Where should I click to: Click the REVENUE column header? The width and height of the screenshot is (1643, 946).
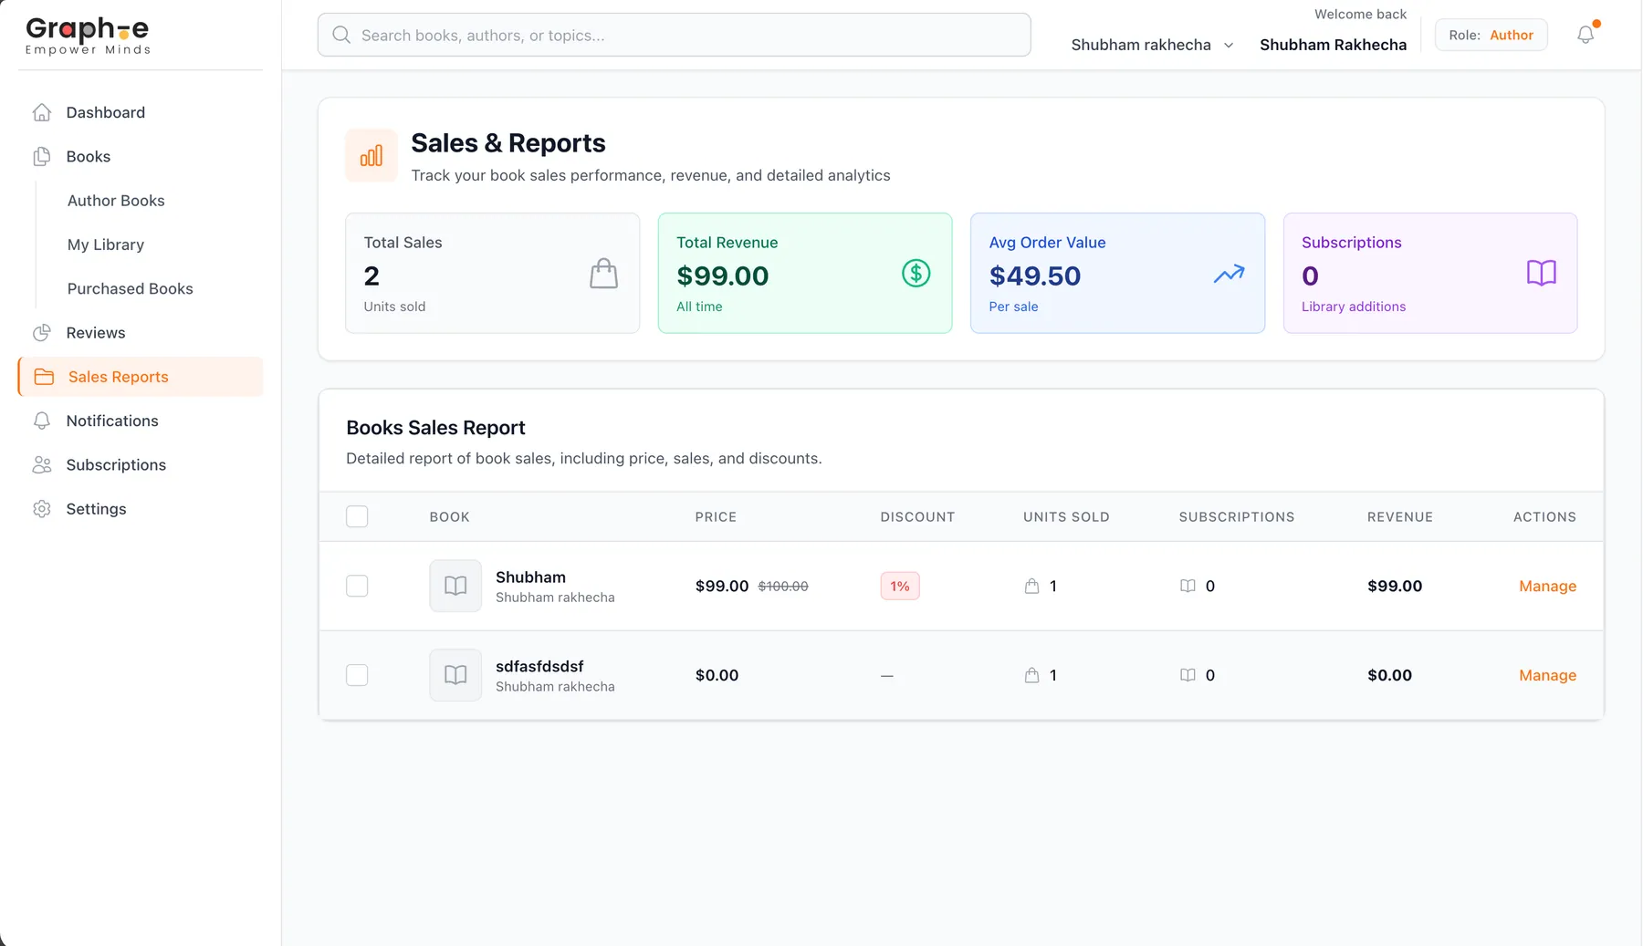1399,516
